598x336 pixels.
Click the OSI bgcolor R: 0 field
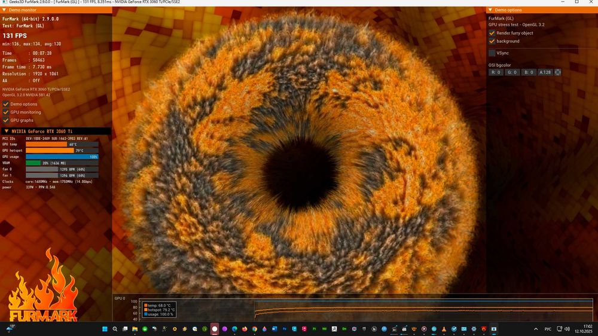(x=496, y=72)
